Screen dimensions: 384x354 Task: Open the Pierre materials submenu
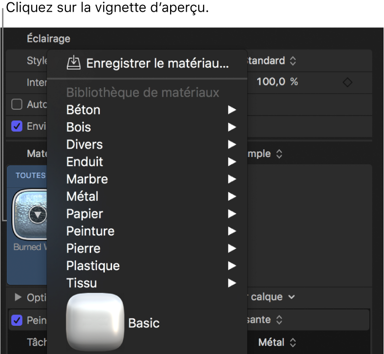(83, 249)
